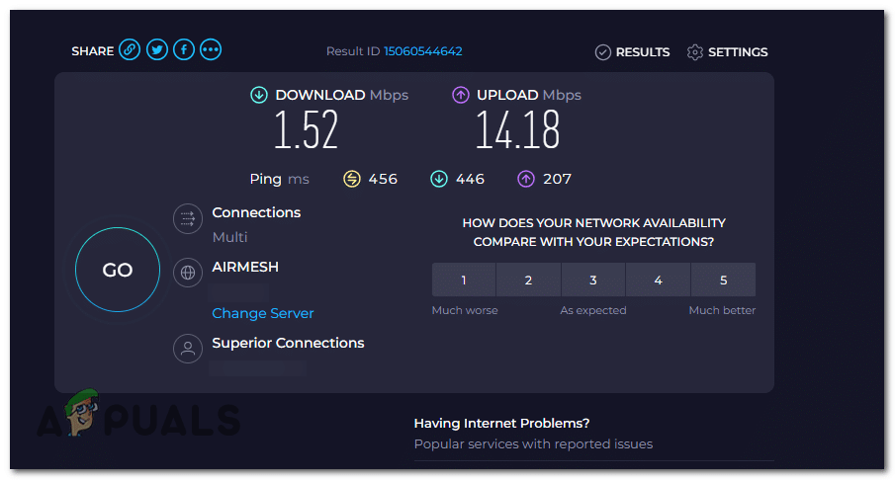Share result on Facebook

click(x=183, y=50)
